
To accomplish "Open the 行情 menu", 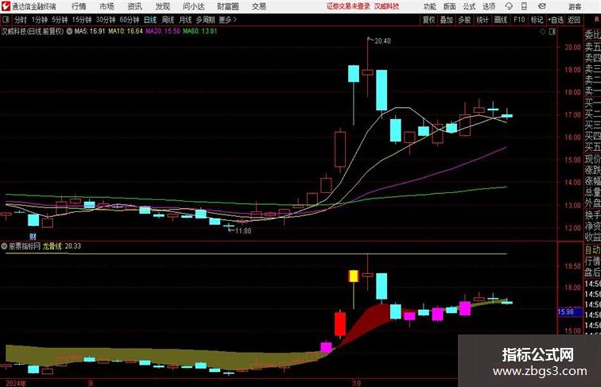I will tap(79, 6).
